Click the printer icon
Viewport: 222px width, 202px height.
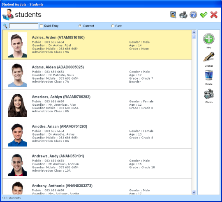pos(183,15)
